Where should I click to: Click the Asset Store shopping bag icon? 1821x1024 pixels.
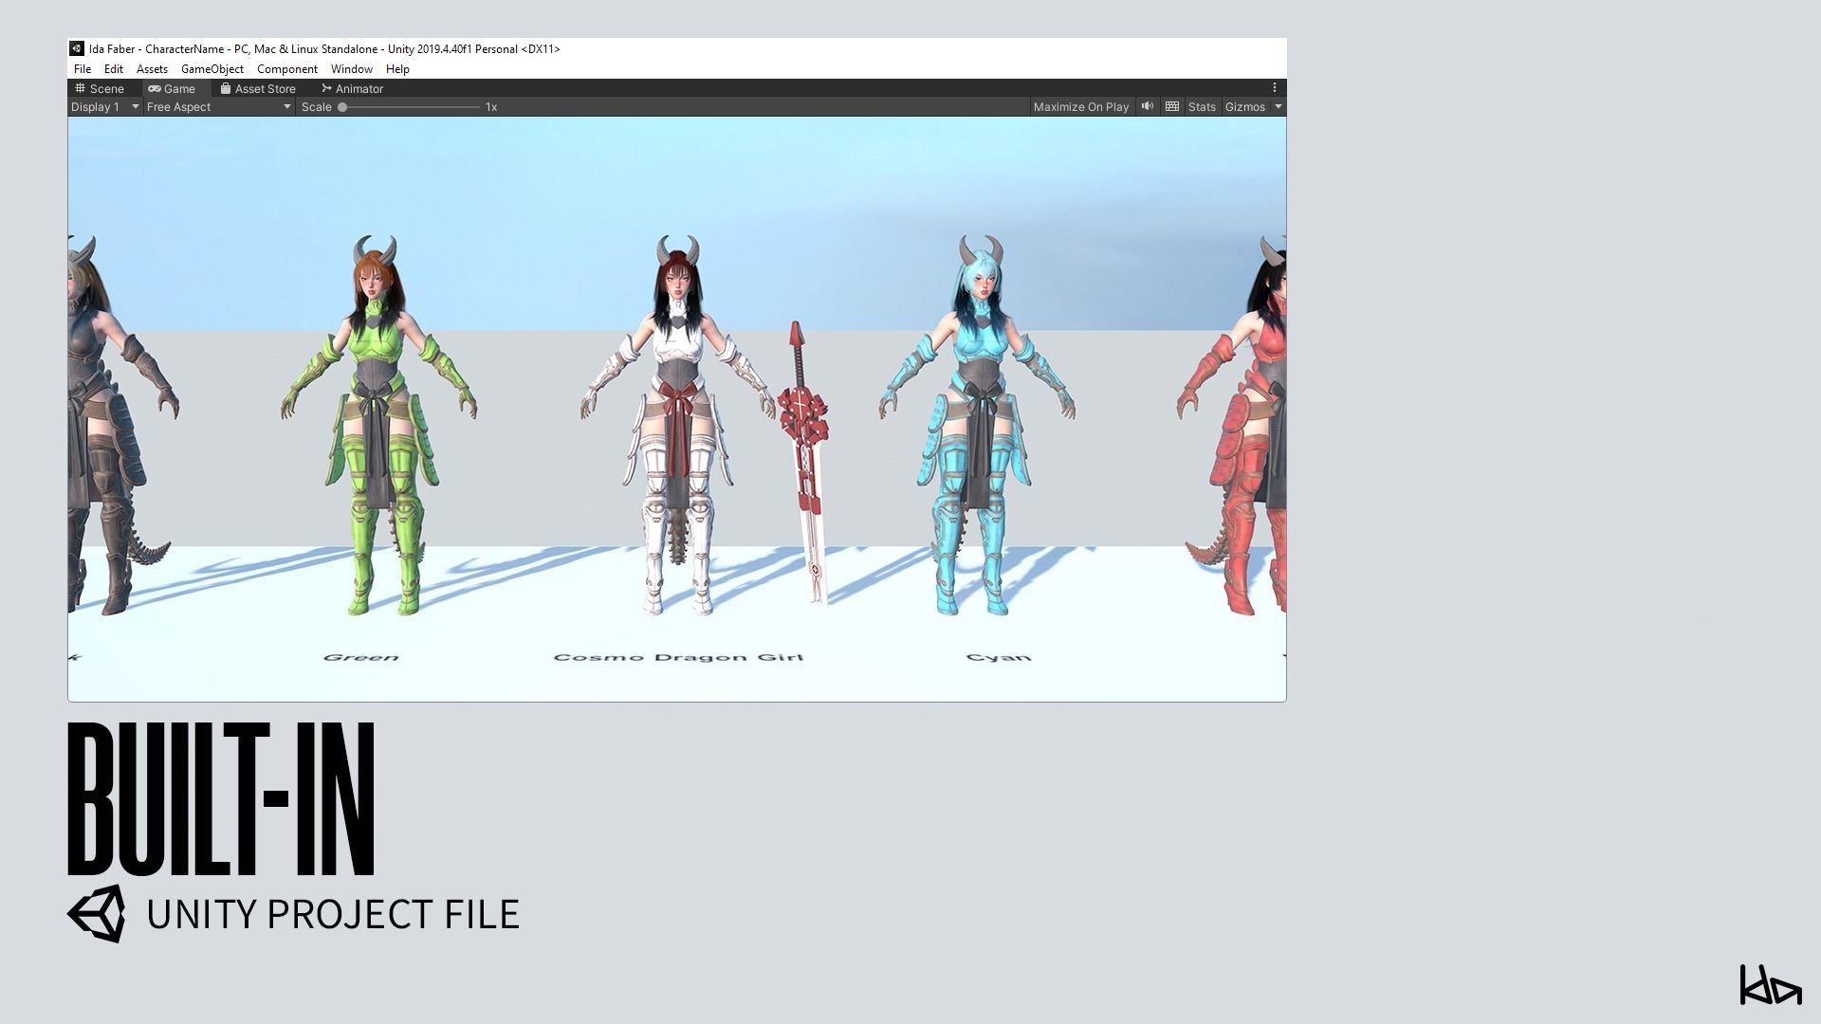(224, 88)
